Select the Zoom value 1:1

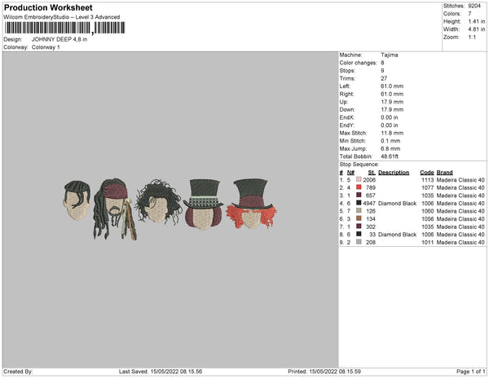[472, 37]
